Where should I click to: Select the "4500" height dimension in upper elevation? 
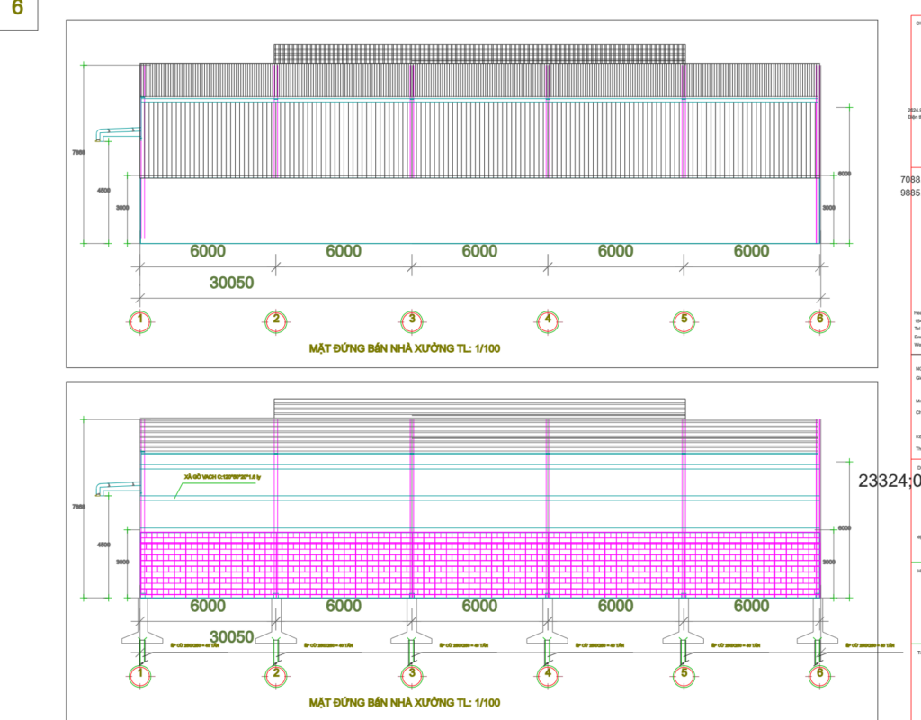(x=103, y=191)
